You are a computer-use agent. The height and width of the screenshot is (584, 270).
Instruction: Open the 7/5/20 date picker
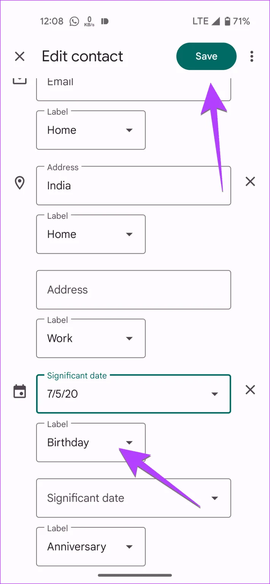tap(133, 394)
